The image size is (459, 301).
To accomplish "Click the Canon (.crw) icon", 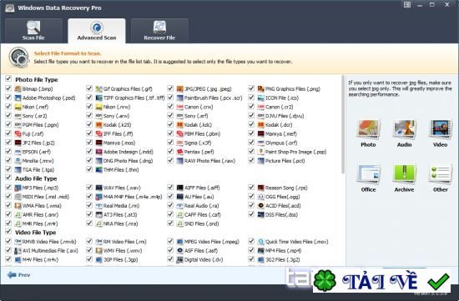I will click(179, 107).
